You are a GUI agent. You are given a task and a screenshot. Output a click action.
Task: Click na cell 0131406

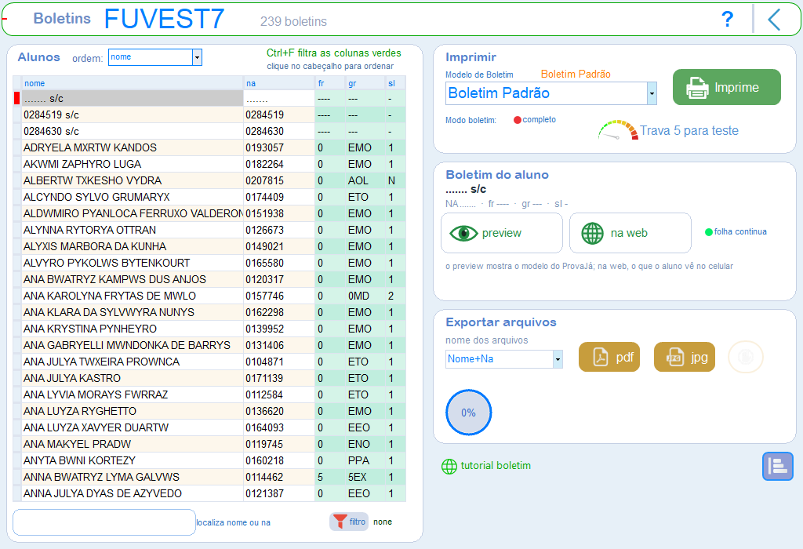tap(279, 345)
